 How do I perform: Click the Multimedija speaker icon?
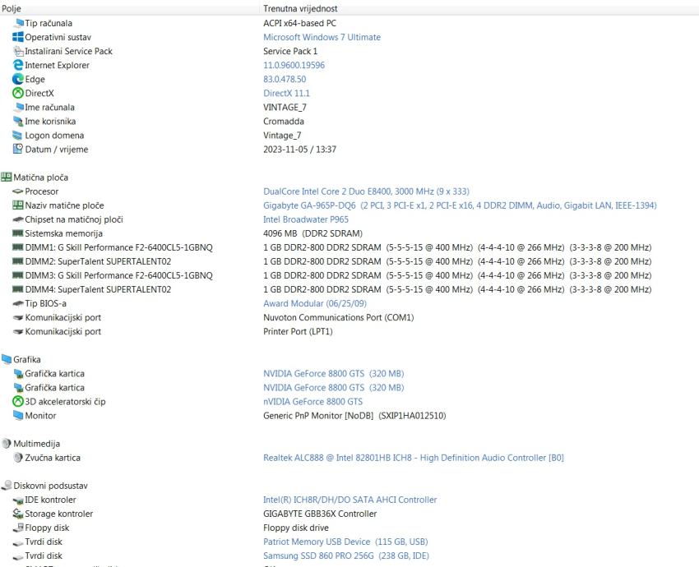(x=7, y=444)
